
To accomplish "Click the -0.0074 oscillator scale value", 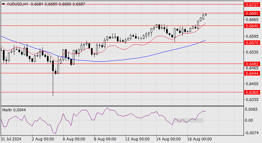I will click(251, 133).
